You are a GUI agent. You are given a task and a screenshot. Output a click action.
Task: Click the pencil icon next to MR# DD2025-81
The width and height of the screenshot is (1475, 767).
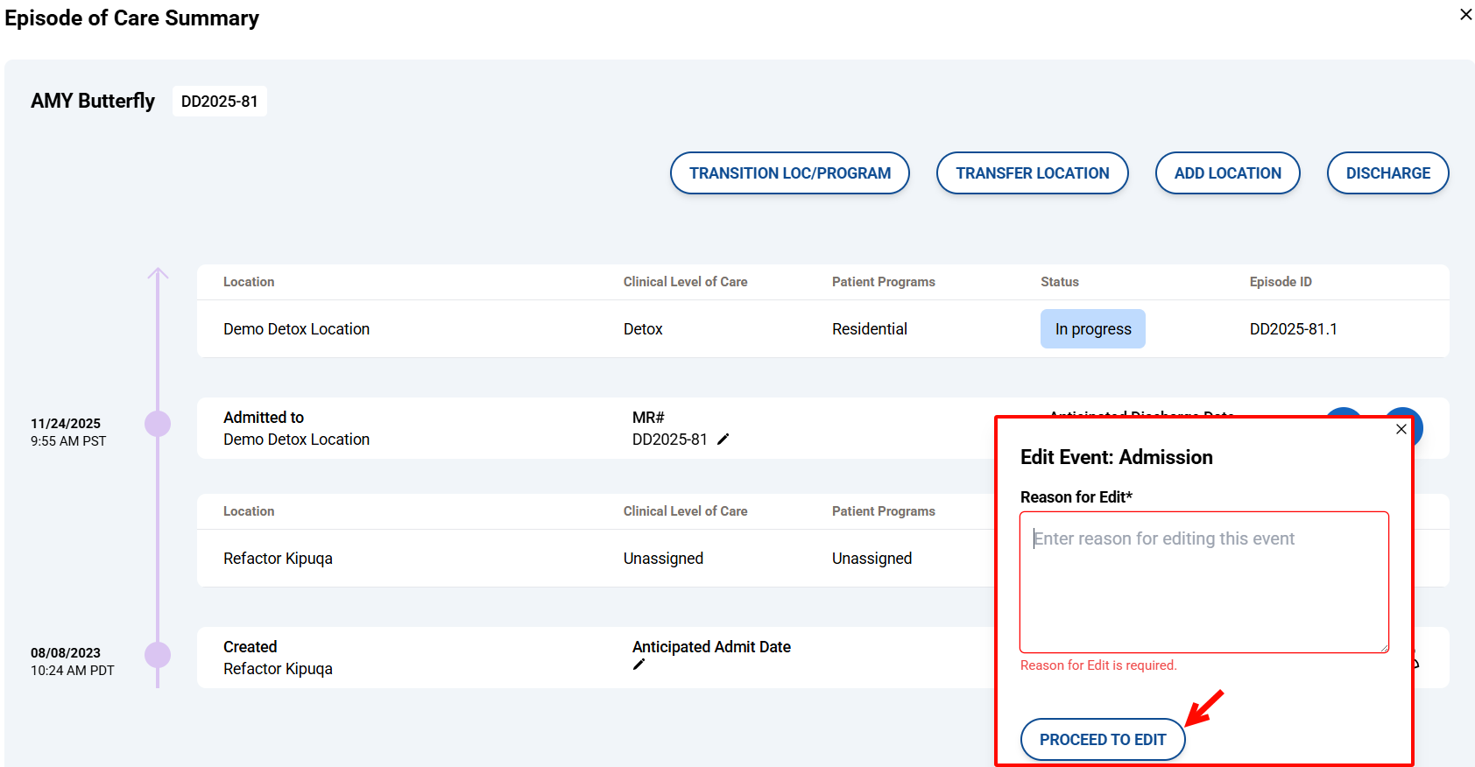pyautogui.click(x=723, y=440)
